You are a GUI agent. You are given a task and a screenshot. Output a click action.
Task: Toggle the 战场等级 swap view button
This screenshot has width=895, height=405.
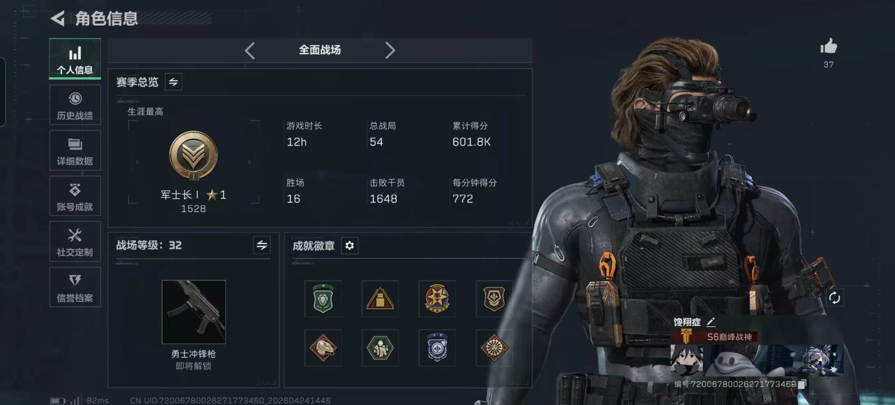(262, 245)
